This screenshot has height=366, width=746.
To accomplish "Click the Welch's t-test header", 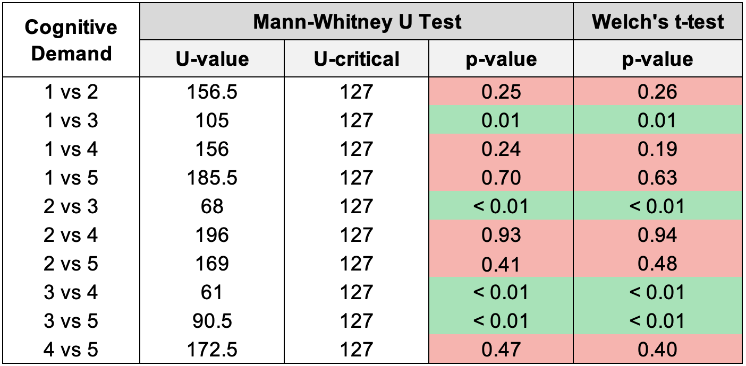I will tap(657, 22).
